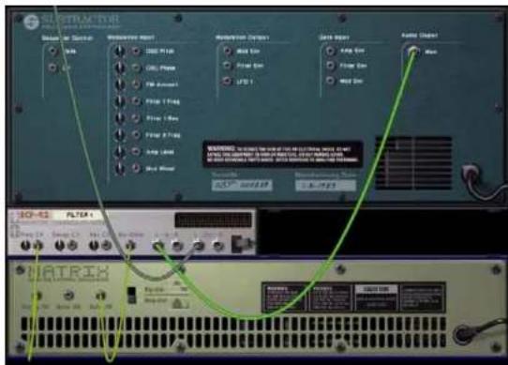Click the Note CV output jack on Matrix
This screenshot has width=508, height=365.
click(68, 296)
